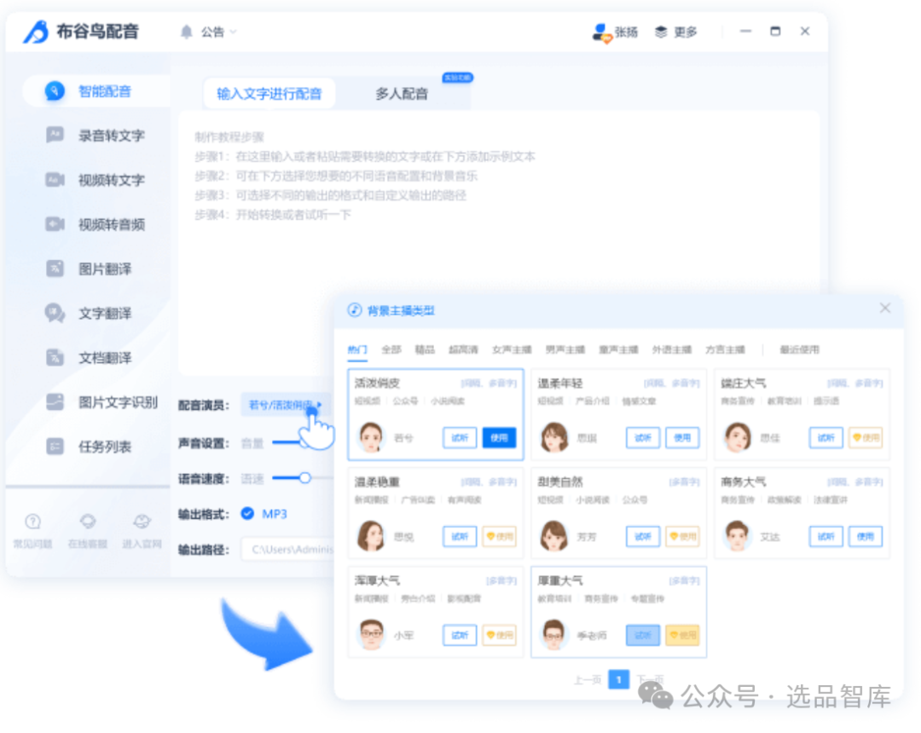Image resolution: width=921 pixels, height=733 pixels.
Task: Open the 智能配音 sidebar item
Action: click(x=97, y=91)
